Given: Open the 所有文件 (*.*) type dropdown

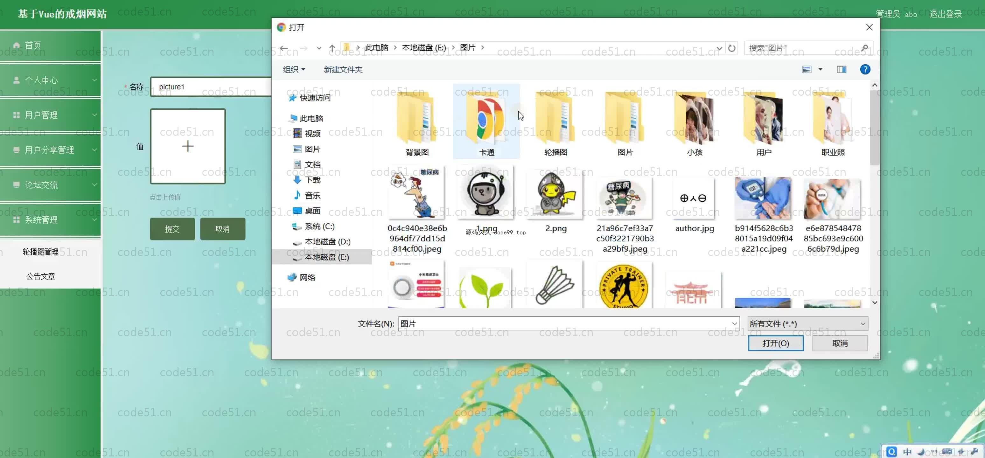Looking at the screenshot, I should pyautogui.click(x=807, y=323).
